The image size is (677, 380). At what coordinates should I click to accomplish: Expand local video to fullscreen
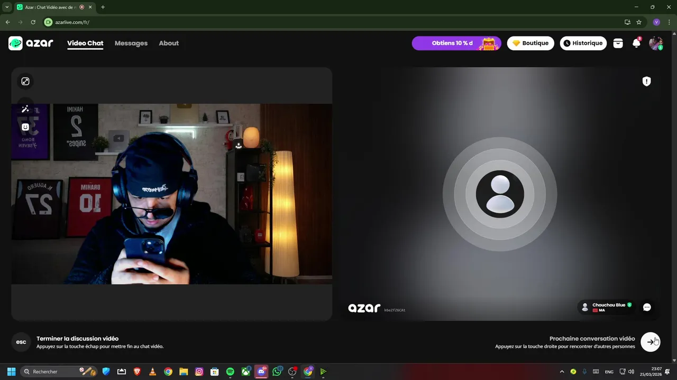(x=25, y=81)
